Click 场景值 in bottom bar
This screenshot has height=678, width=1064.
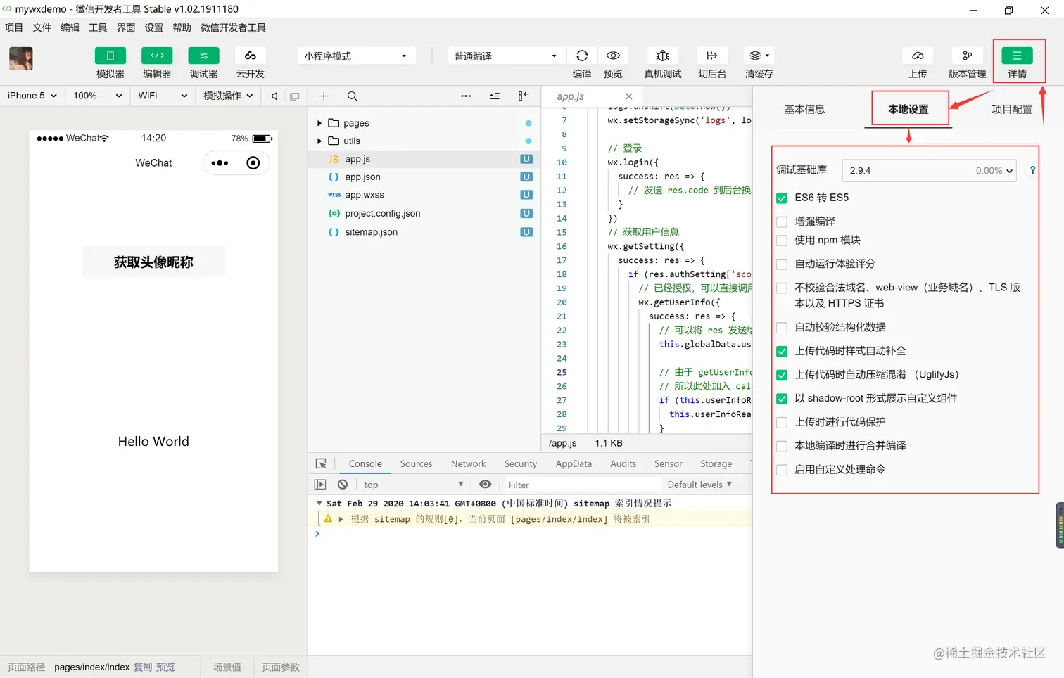point(227,667)
